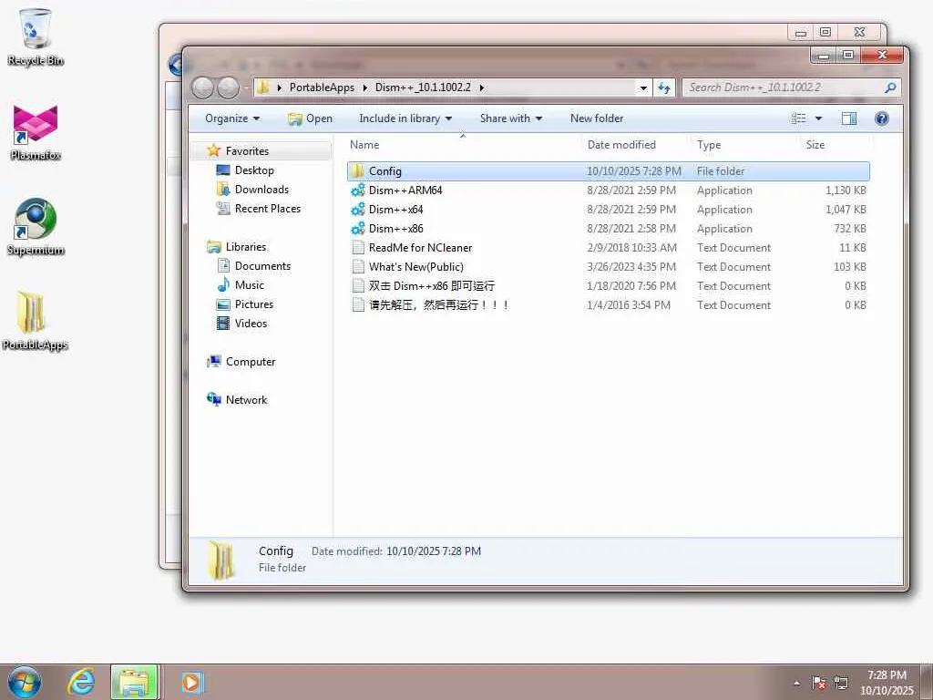Click the Back navigation button in Explorer

click(203, 87)
